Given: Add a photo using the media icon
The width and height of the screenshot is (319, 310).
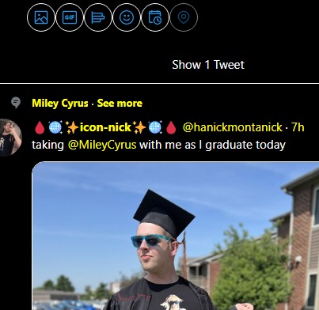Looking at the screenshot, I should tap(41, 17).
